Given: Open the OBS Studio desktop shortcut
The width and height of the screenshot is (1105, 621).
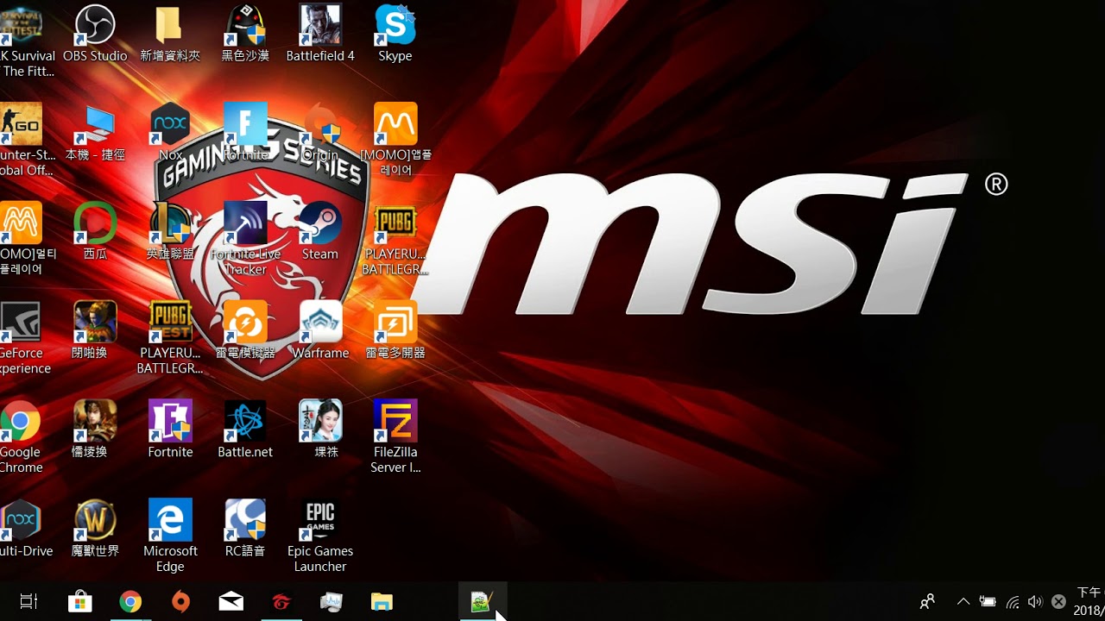Looking at the screenshot, I should [95, 33].
